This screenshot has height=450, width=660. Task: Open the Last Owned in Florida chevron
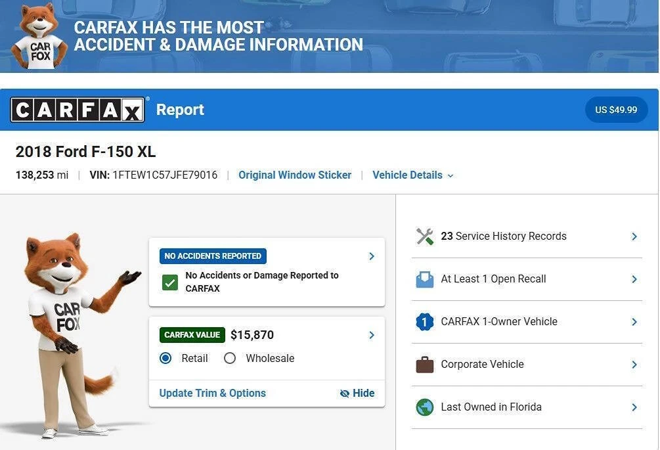[x=634, y=407]
